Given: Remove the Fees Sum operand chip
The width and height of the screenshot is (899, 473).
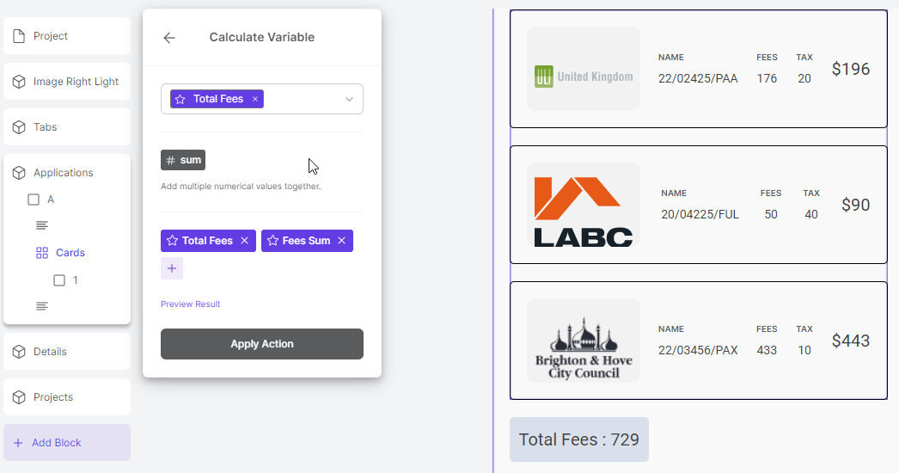Looking at the screenshot, I should click(x=342, y=241).
